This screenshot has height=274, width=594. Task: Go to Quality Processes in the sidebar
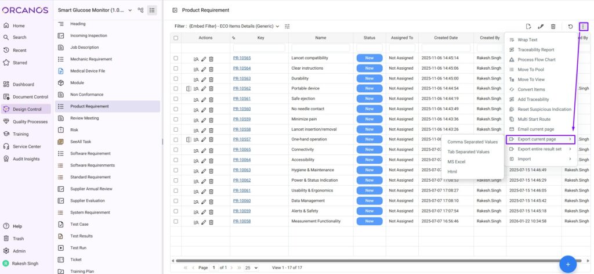pos(30,121)
